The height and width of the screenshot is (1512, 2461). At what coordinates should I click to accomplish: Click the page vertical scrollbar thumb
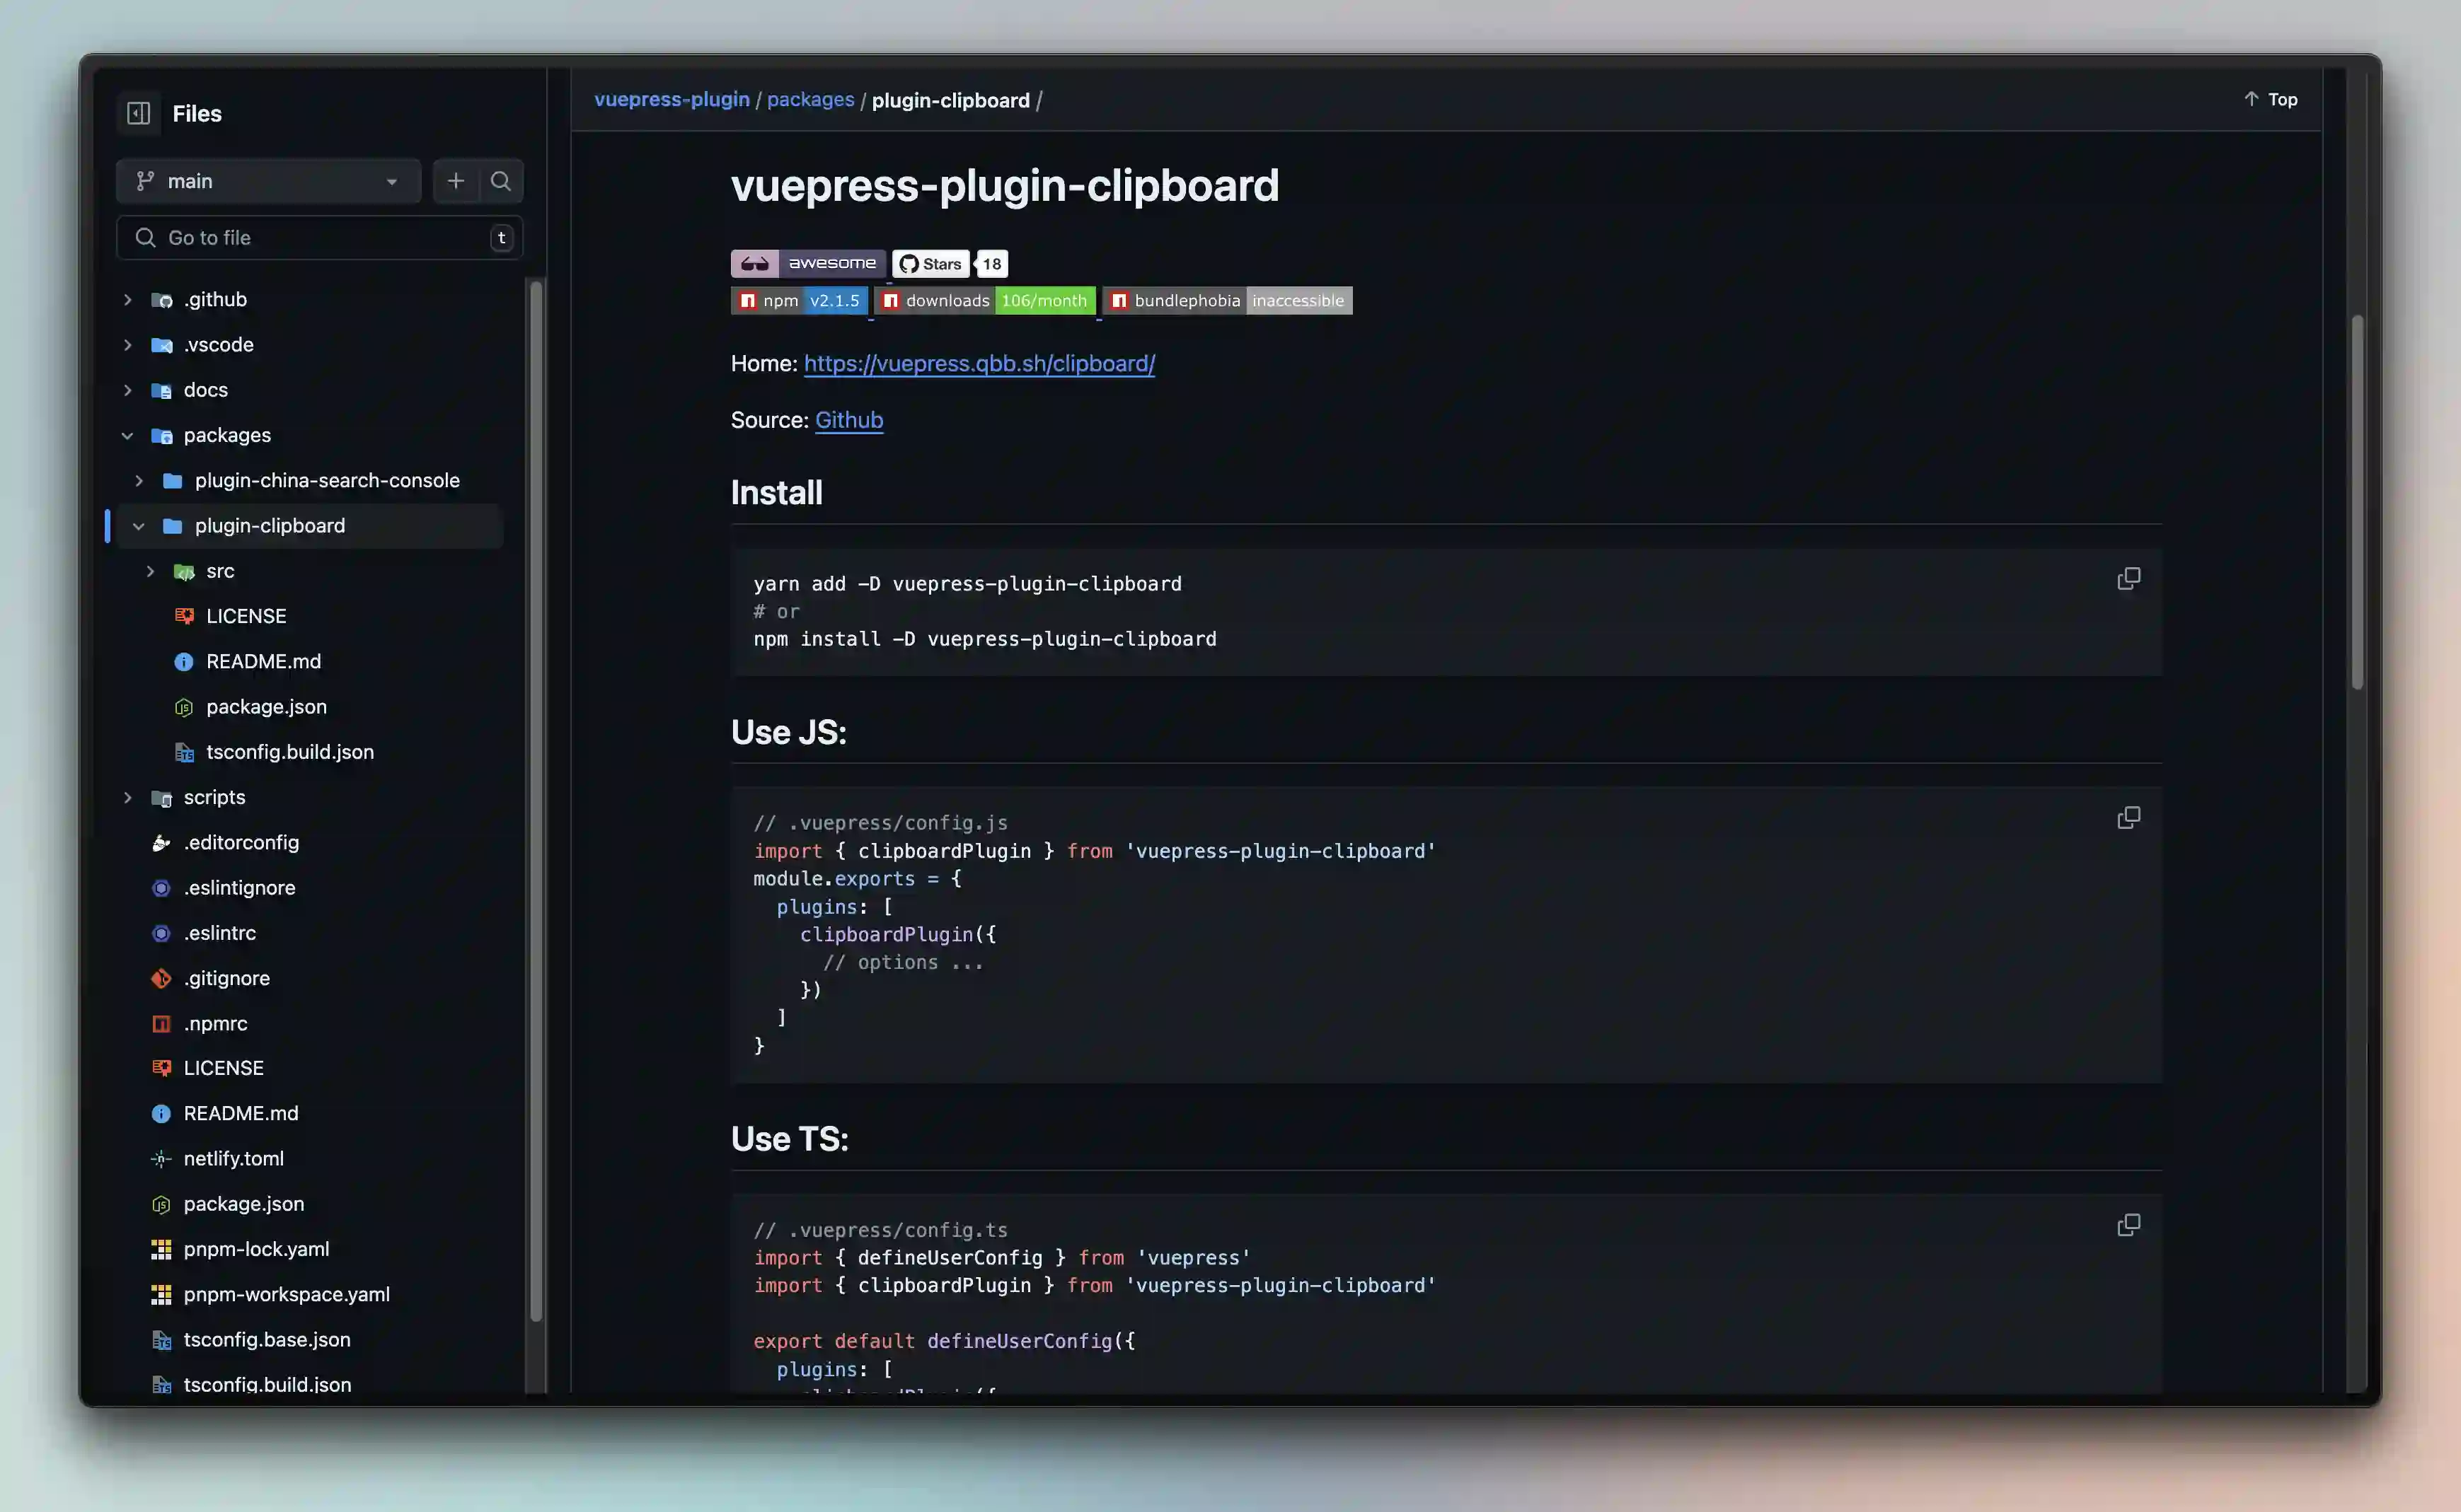pyautogui.click(x=2357, y=502)
